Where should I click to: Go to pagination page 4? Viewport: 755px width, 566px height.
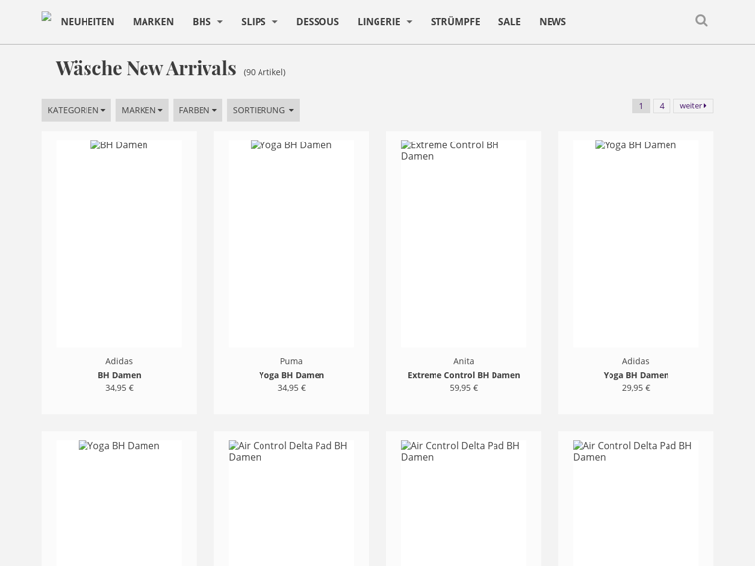[x=662, y=106]
